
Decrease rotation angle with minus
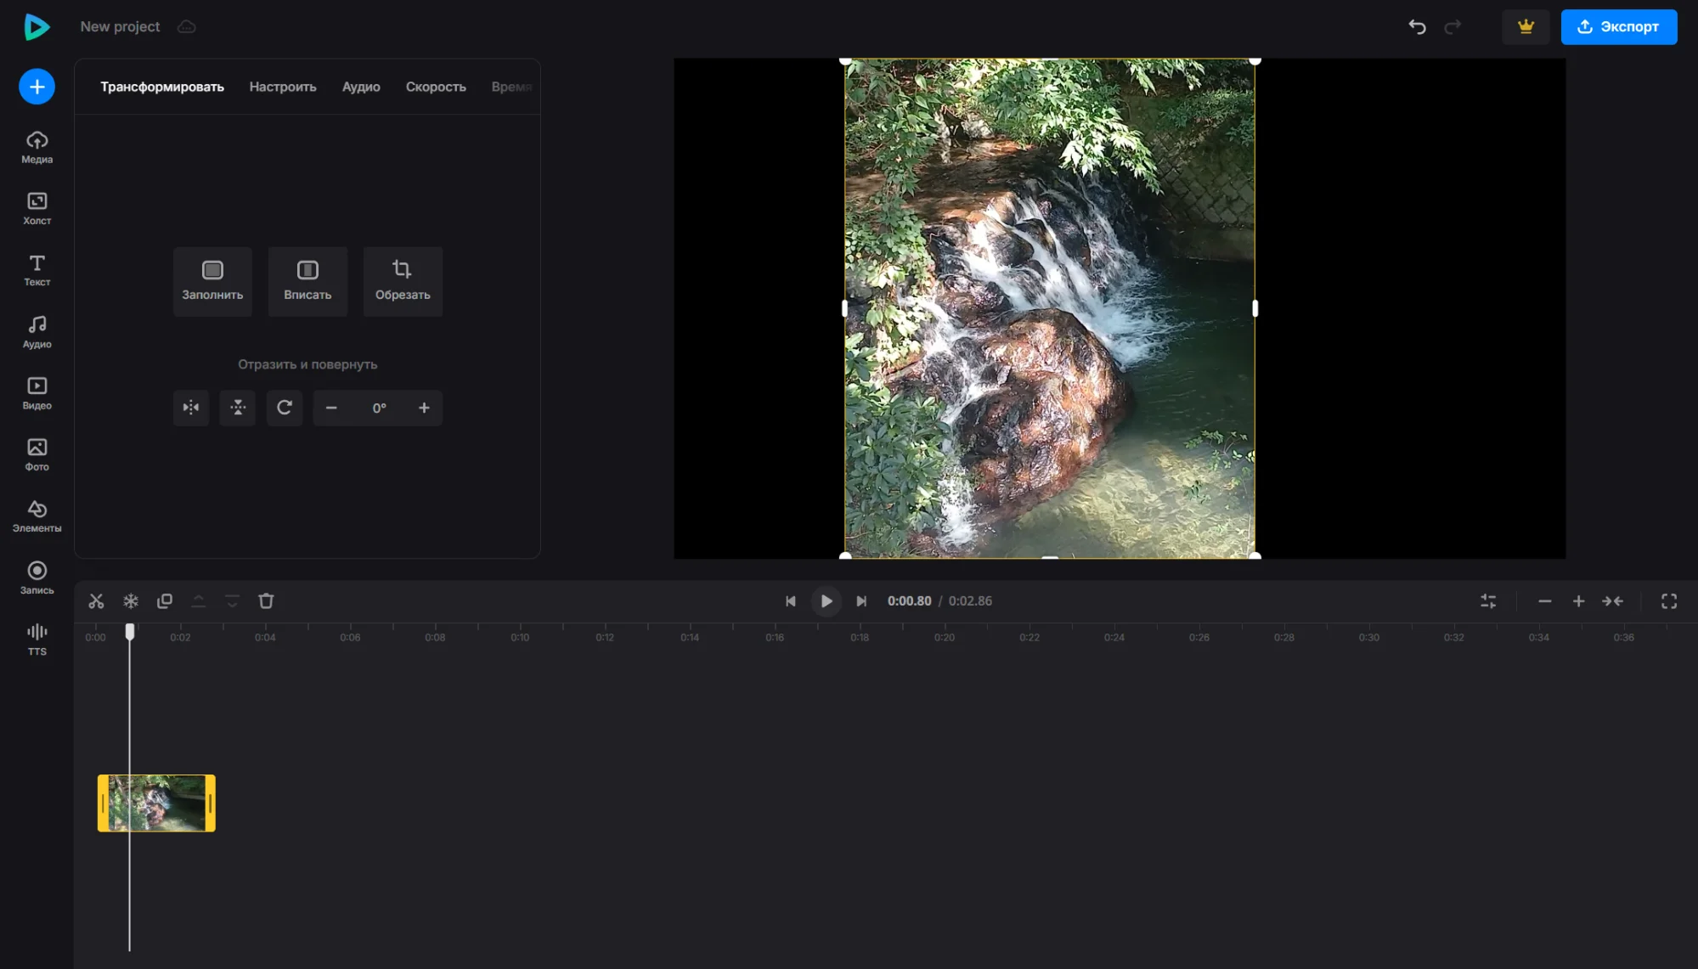tap(331, 408)
